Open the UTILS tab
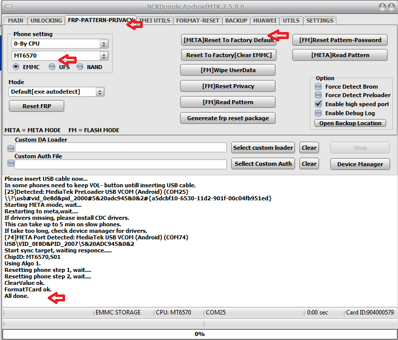This screenshot has width=398, height=340. [x=291, y=21]
